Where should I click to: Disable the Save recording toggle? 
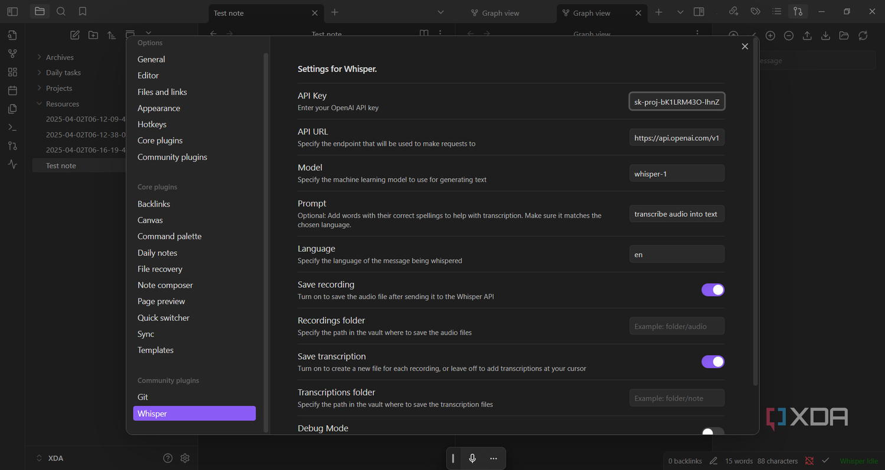point(713,290)
